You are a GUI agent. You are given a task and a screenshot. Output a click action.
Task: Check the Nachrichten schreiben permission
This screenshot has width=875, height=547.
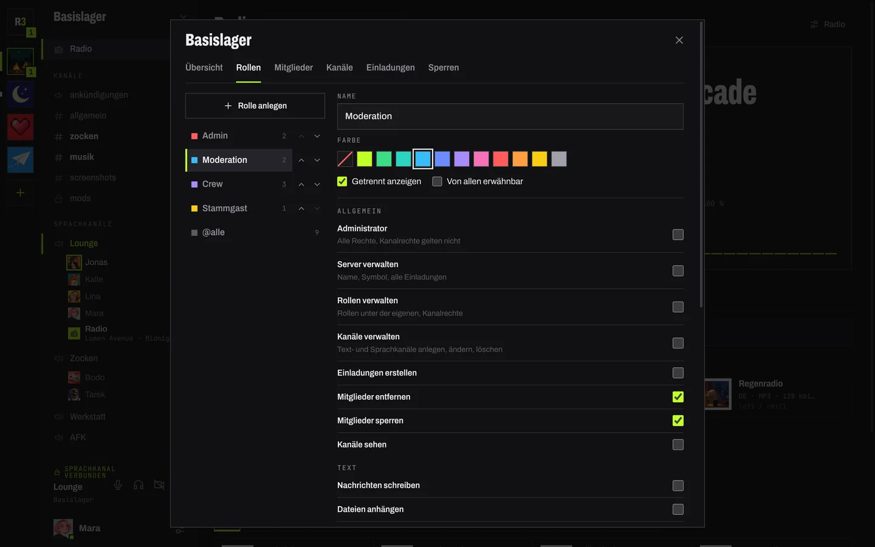tap(678, 486)
